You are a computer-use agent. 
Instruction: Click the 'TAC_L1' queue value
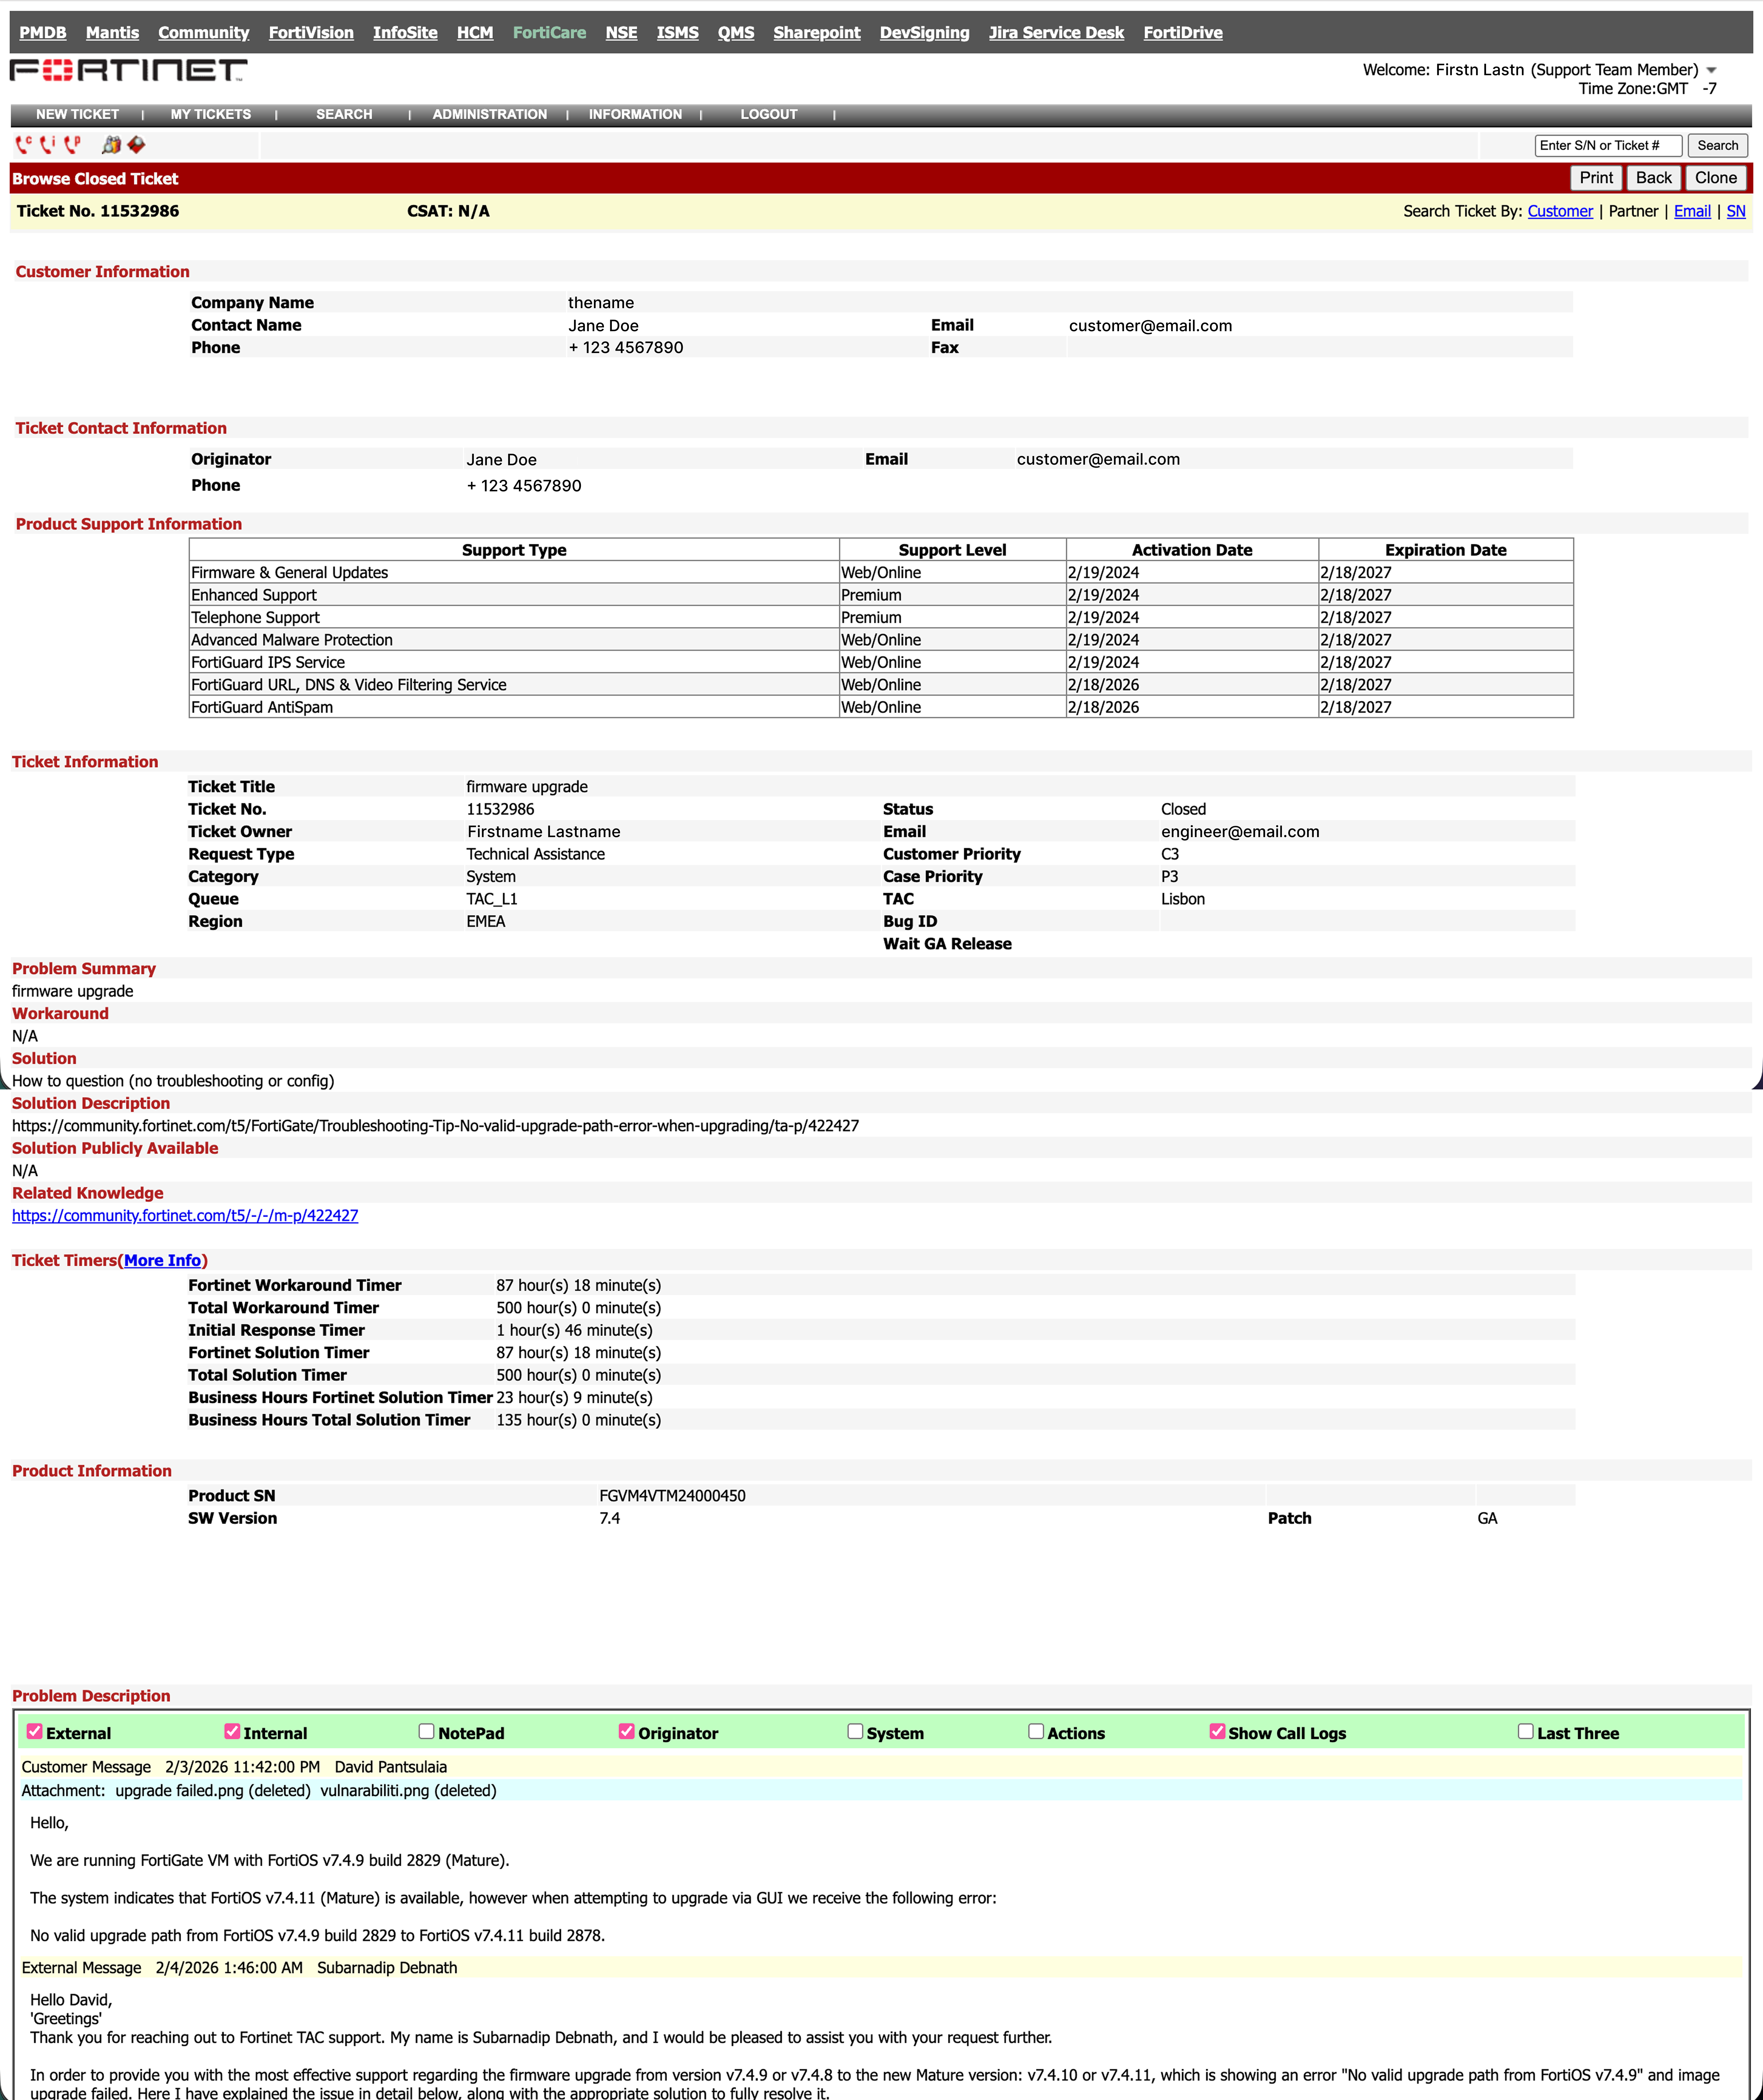coord(492,899)
